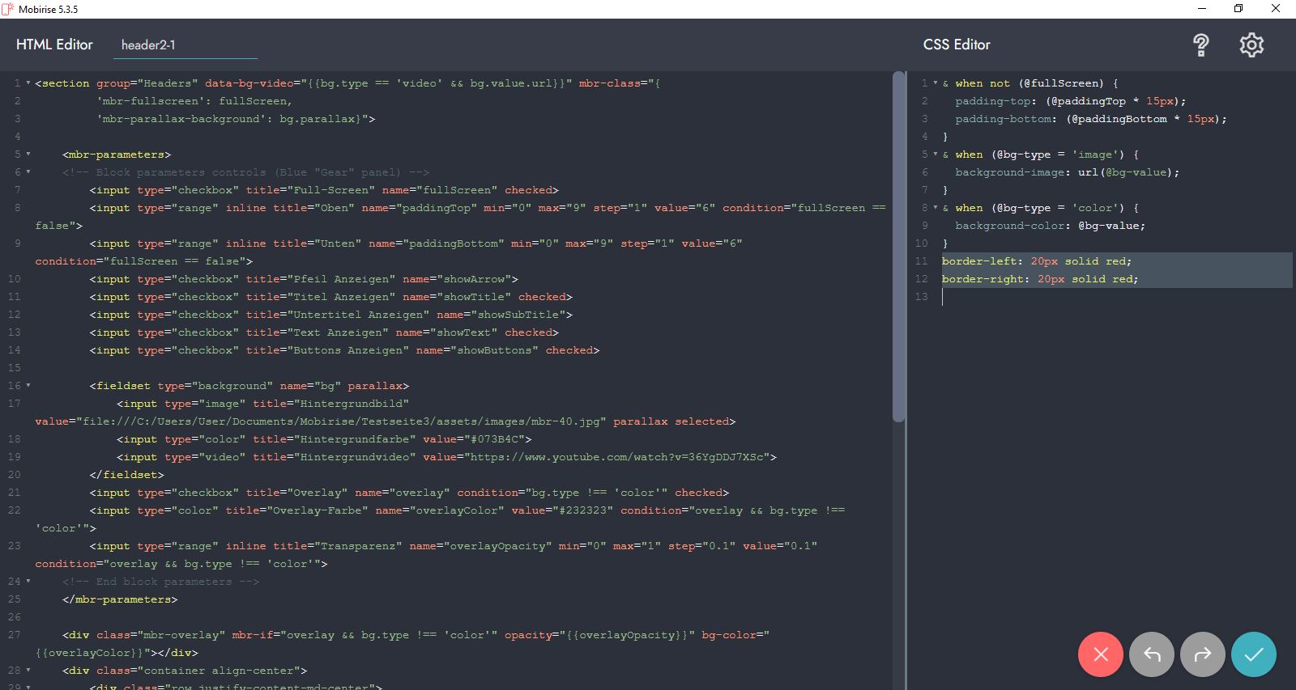Fold the fullScreen rule on CSS line 1
1296x690 pixels.
(x=936, y=83)
